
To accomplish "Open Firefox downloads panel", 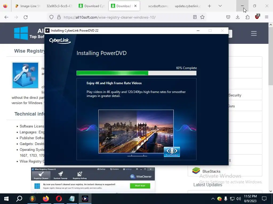I will click(238, 17).
